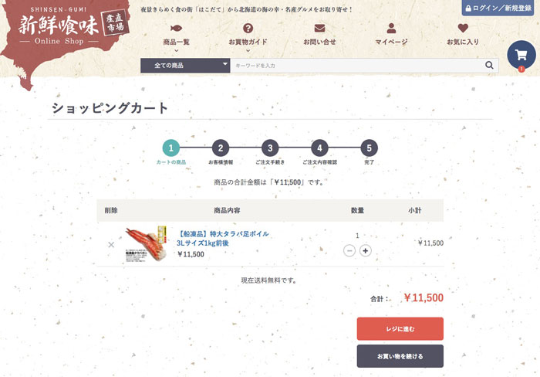Click the envelope お問い合せ icon
The height and width of the screenshot is (377, 540).
pyautogui.click(x=319, y=28)
